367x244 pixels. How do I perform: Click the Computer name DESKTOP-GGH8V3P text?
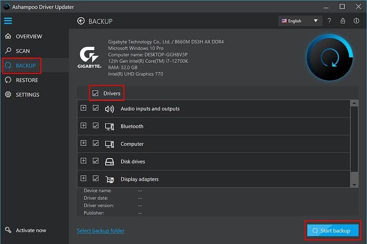[x=148, y=54]
